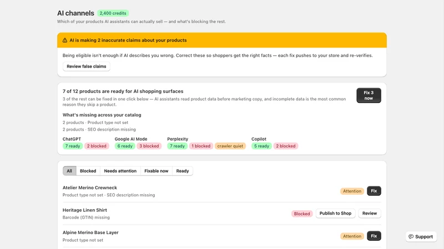The height and width of the screenshot is (249, 444).
Task: Switch to Needs attention tab
Action: (120, 171)
